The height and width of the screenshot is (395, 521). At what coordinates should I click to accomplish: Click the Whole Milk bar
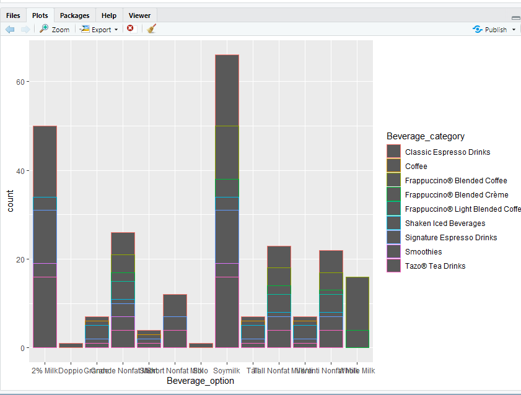coord(357,312)
